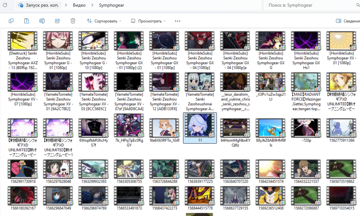The width and height of the screenshot is (360, 216).
Task: Select the 1566296847049 video file
Action: coord(58,198)
